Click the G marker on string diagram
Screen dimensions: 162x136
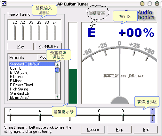99,116
